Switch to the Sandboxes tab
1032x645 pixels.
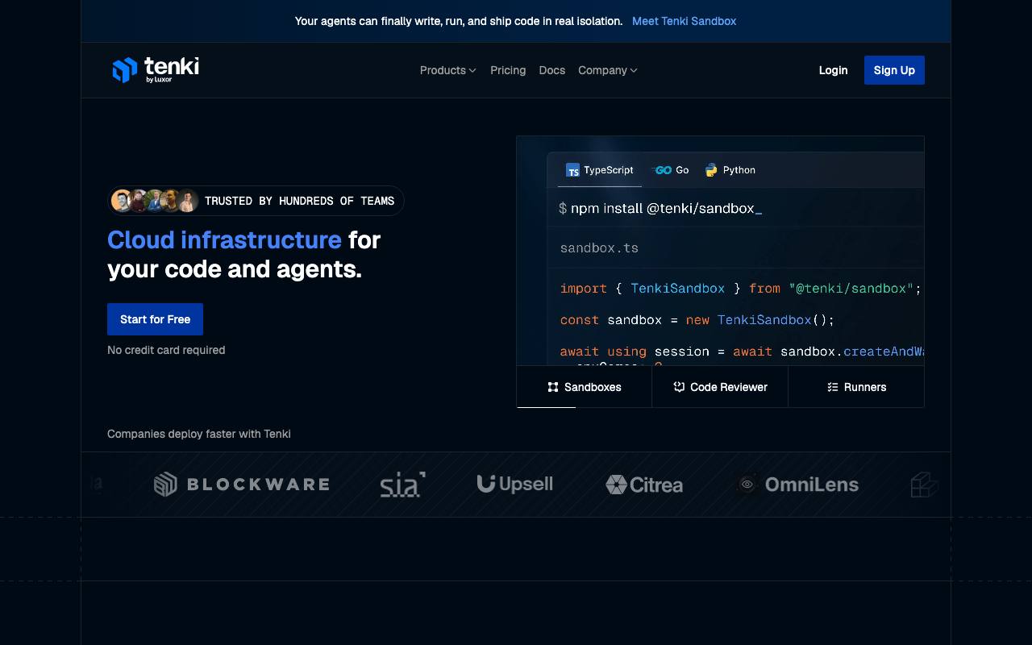click(585, 387)
